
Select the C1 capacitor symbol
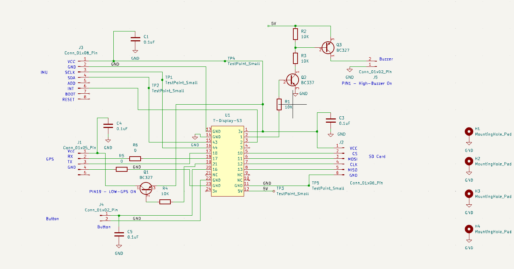(135, 39)
